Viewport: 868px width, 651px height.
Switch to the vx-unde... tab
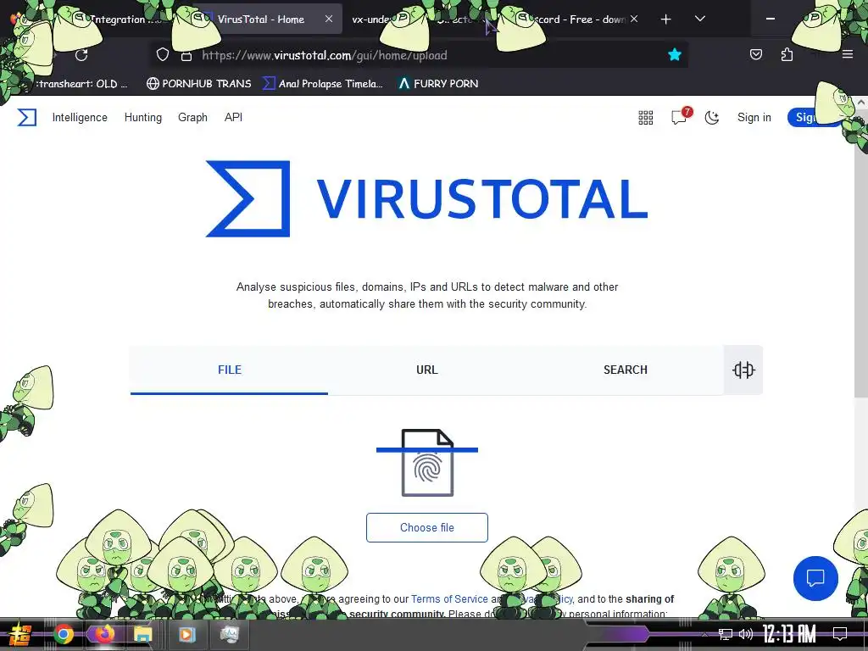pos(371,19)
